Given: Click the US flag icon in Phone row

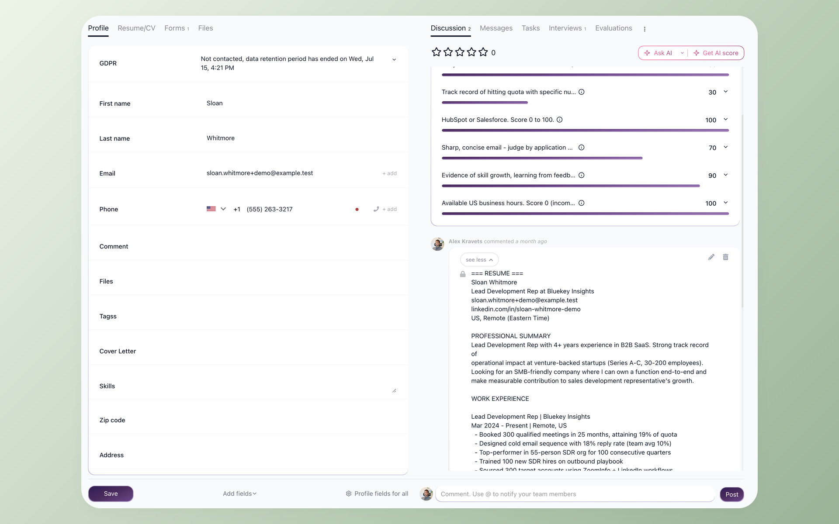Looking at the screenshot, I should [211, 209].
